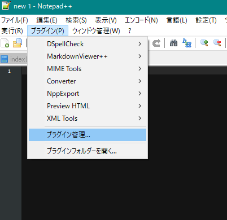Select the NppExport plugin entry
Viewport: 227px width, 220px height.
pyautogui.click(x=88, y=94)
